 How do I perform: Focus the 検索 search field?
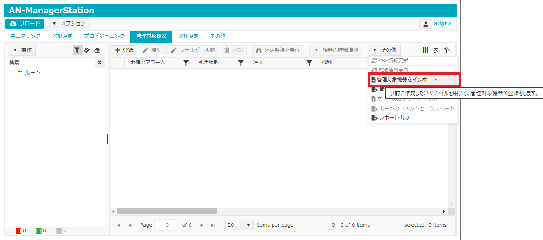[x=51, y=63]
